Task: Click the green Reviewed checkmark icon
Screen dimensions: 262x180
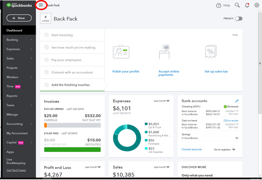Action: (225, 107)
